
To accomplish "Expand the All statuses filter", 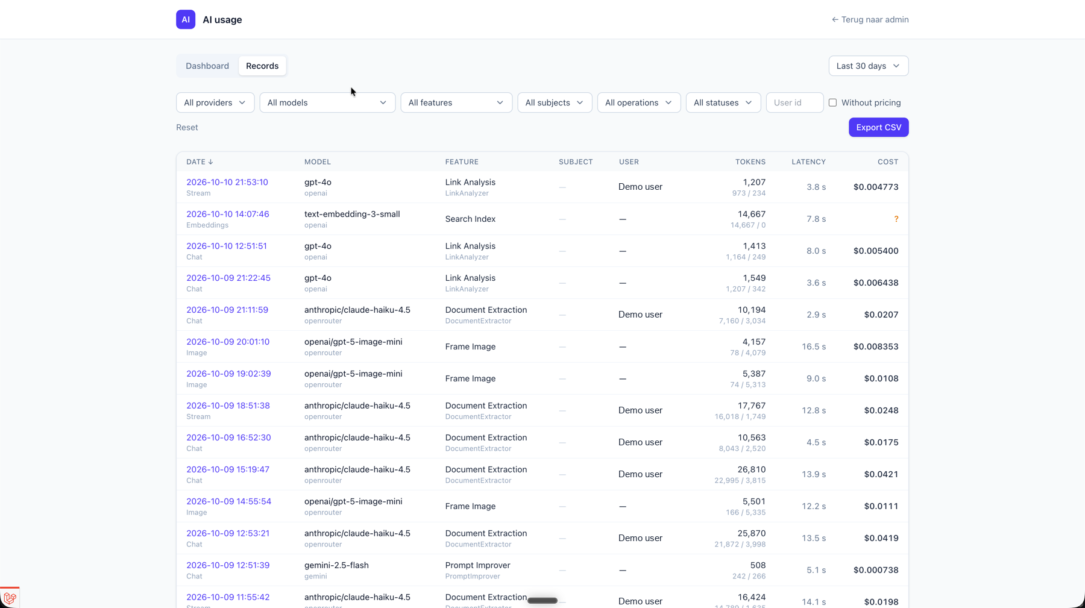I will click(x=723, y=102).
